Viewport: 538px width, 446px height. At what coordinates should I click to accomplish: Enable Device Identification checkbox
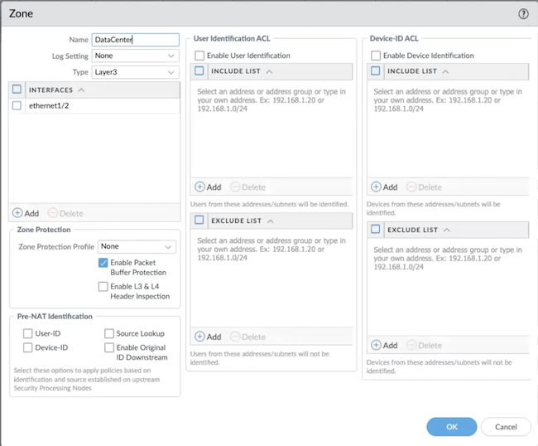coord(376,56)
